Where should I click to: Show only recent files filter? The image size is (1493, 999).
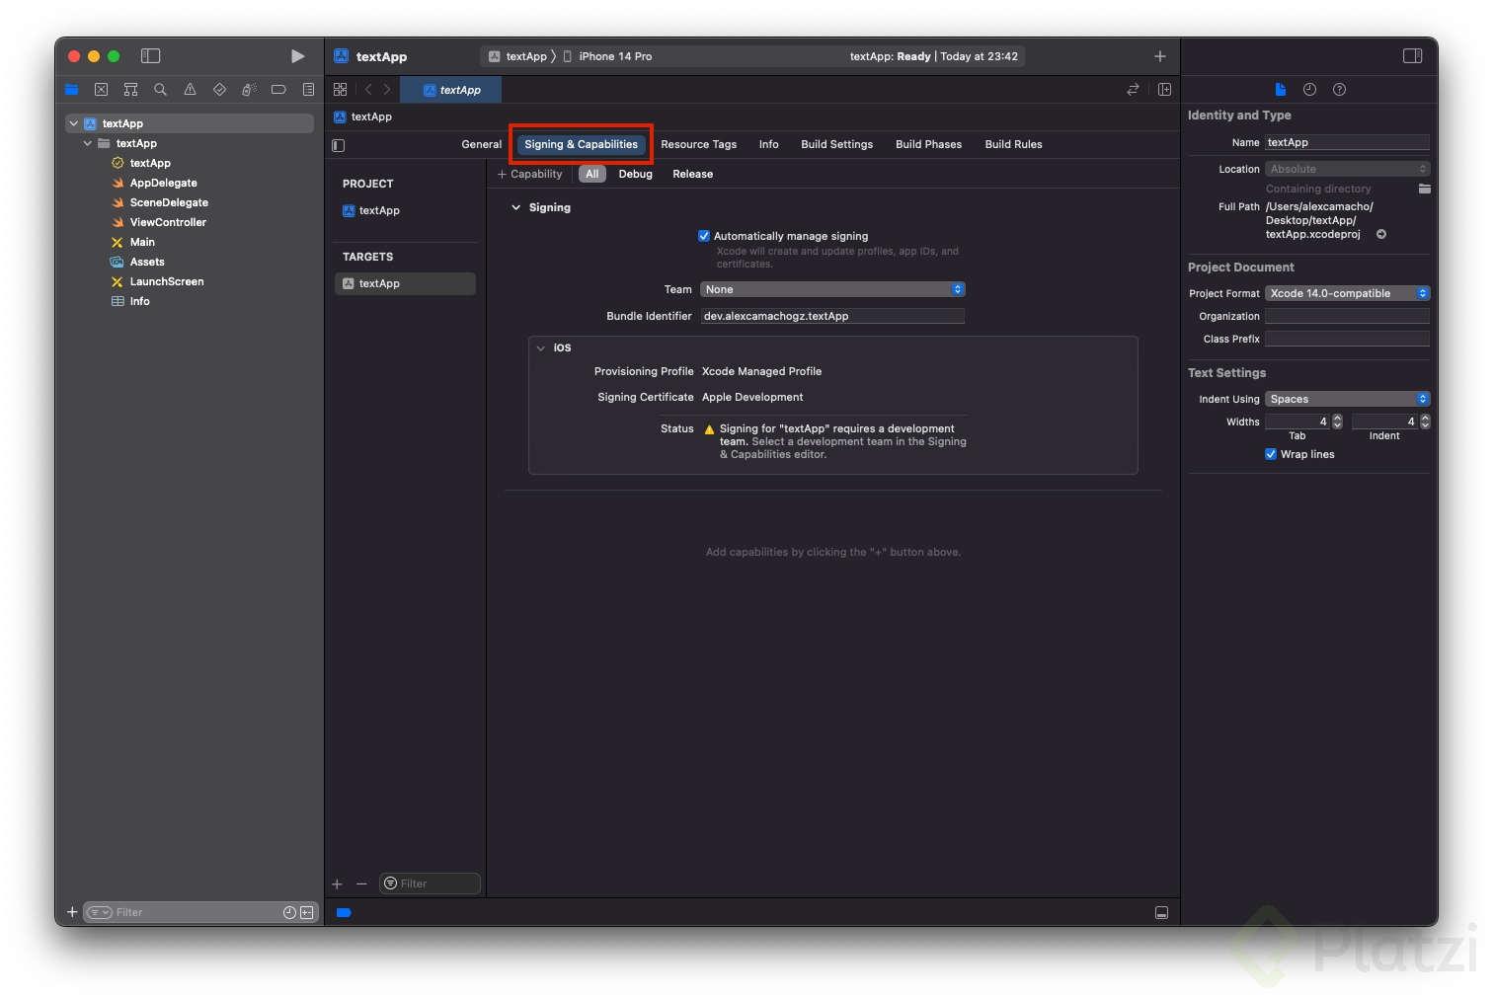click(x=289, y=912)
